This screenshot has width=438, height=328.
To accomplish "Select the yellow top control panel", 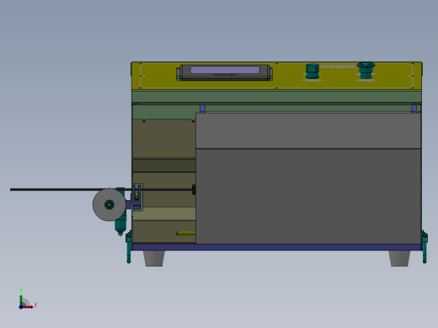I will (x=276, y=76).
